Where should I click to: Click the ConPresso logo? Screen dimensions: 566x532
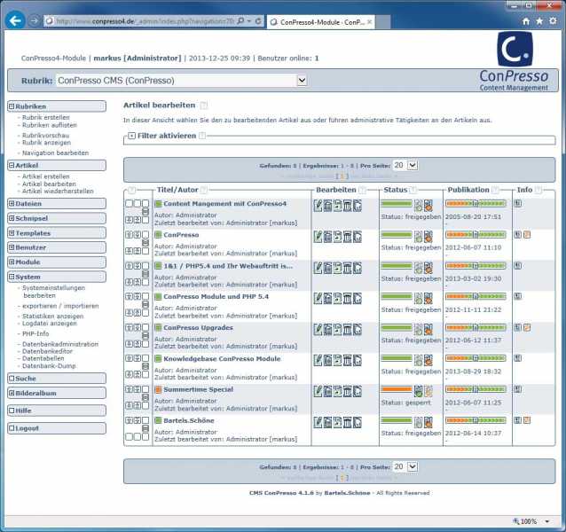514,61
